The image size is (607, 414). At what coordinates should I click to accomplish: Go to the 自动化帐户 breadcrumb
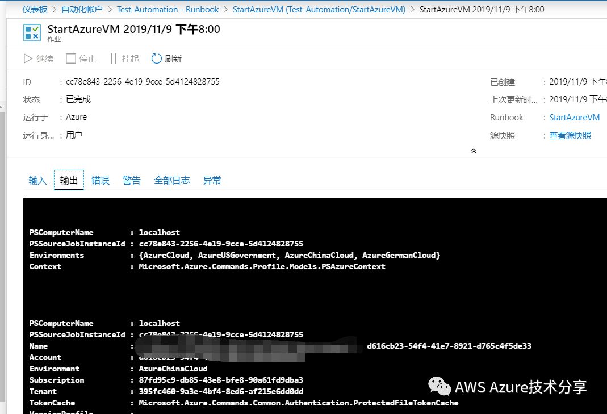click(x=82, y=9)
